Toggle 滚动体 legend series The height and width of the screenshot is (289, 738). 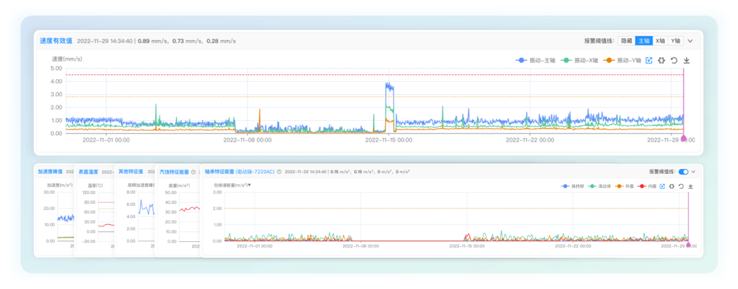(x=599, y=186)
